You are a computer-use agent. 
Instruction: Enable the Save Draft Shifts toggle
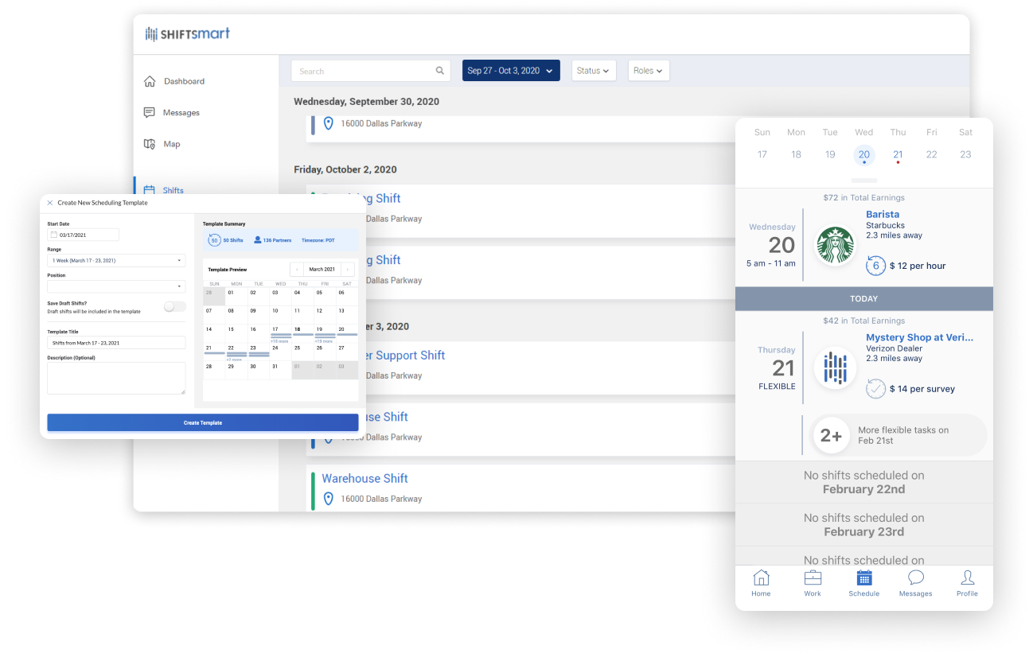click(173, 306)
